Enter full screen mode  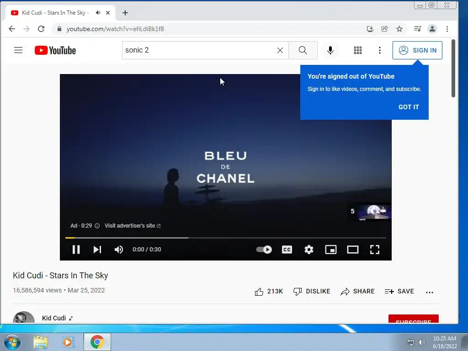[x=375, y=250]
